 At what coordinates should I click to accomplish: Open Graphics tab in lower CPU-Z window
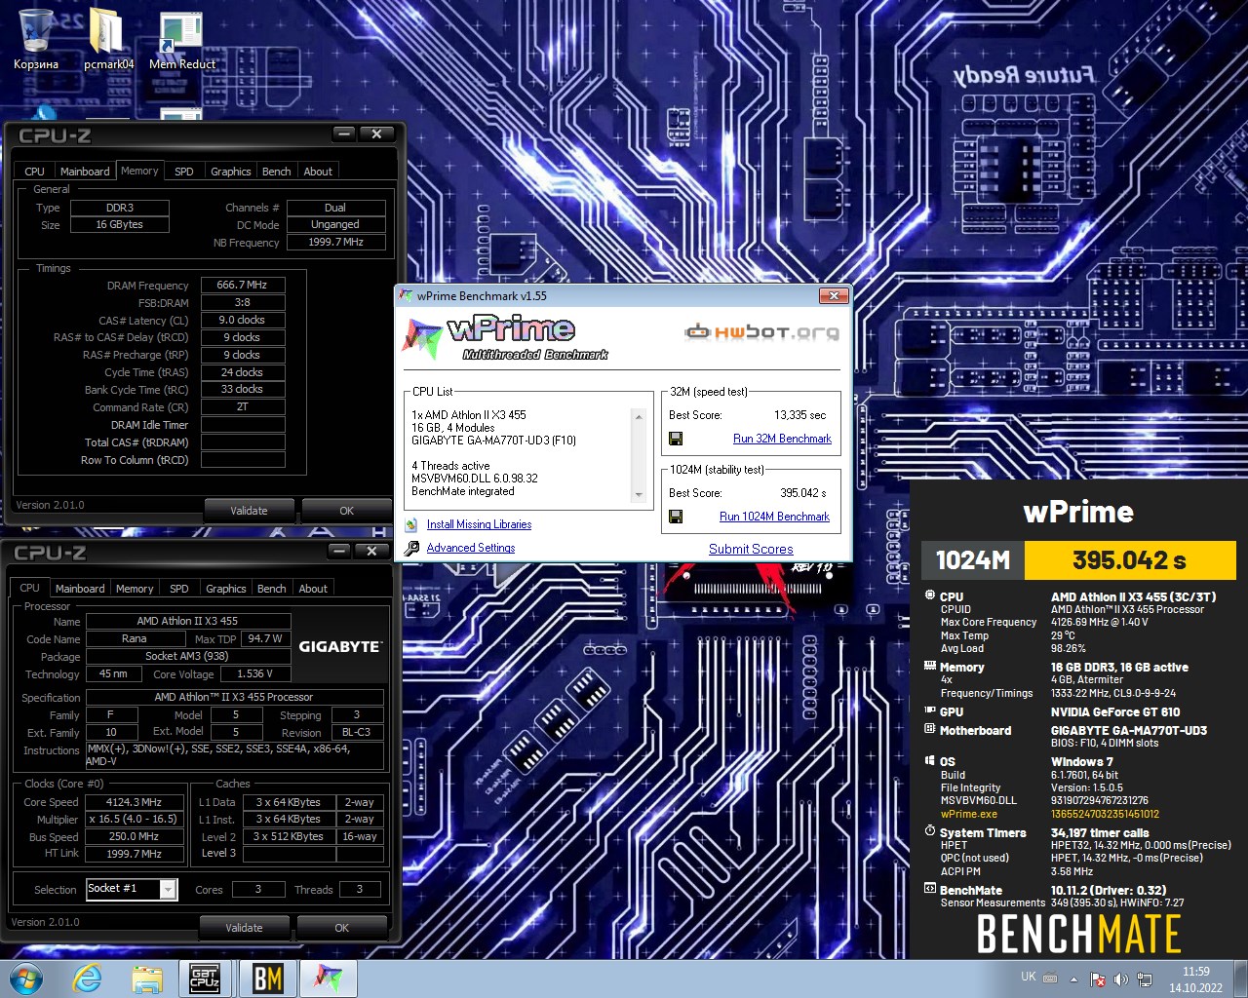coord(226,589)
